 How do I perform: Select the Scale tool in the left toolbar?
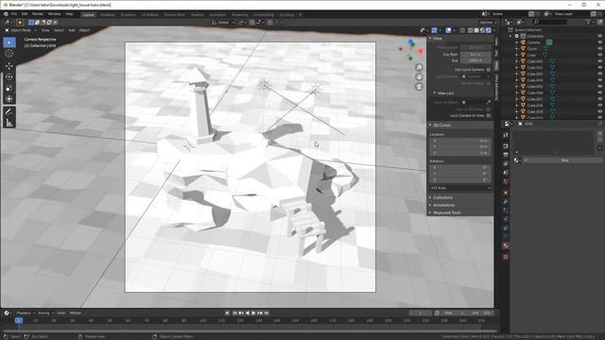9,88
